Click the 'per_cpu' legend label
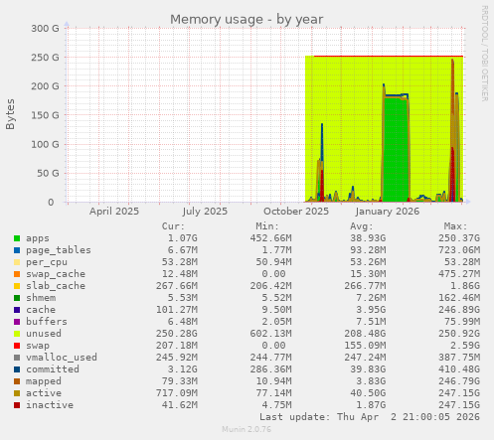 pos(47,262)
